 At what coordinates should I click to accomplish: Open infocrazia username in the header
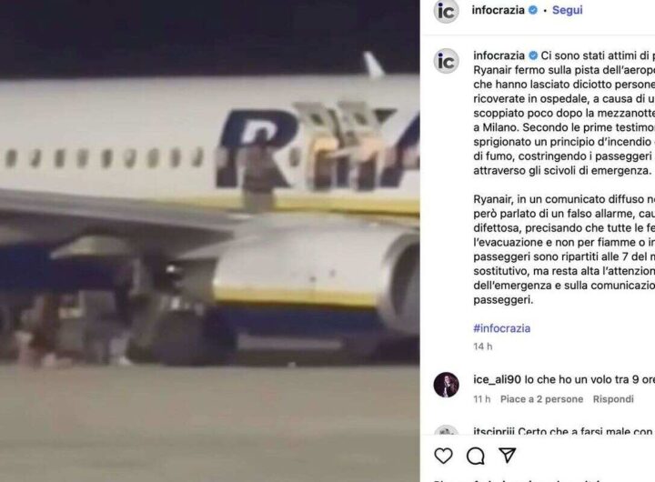(498, 10)
